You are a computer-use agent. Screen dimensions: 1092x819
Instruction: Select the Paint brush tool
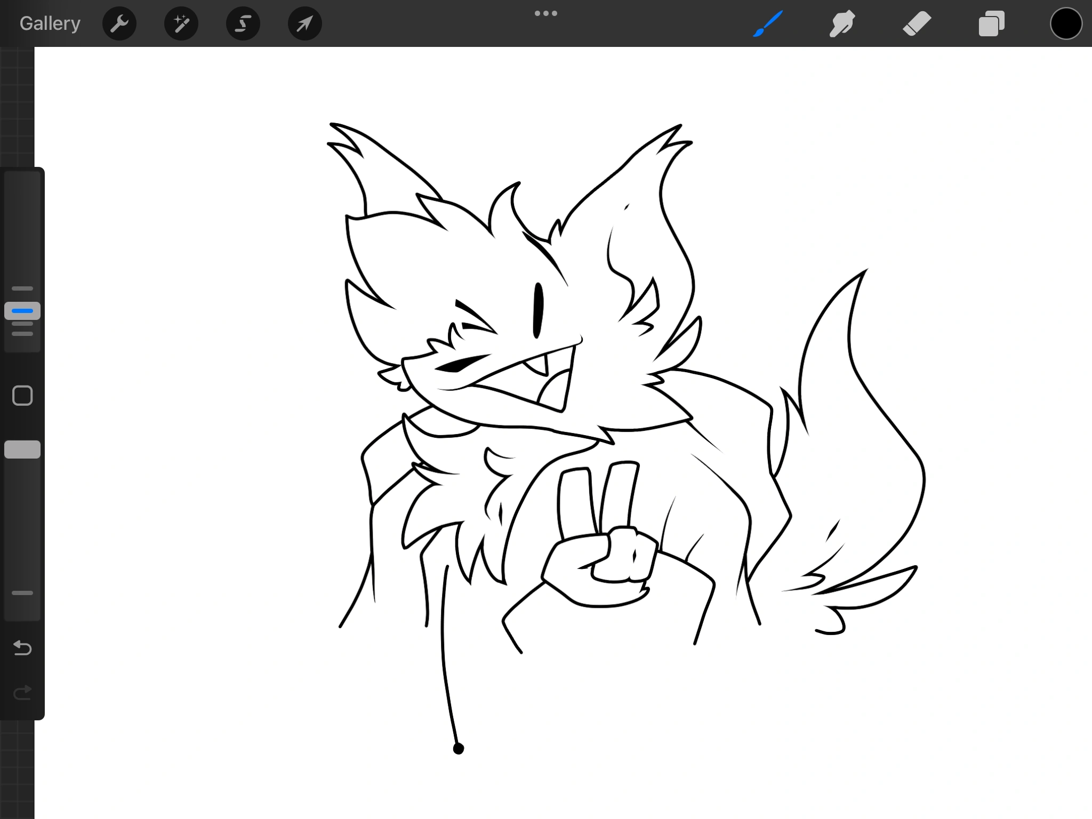click(x=768, y=23)
